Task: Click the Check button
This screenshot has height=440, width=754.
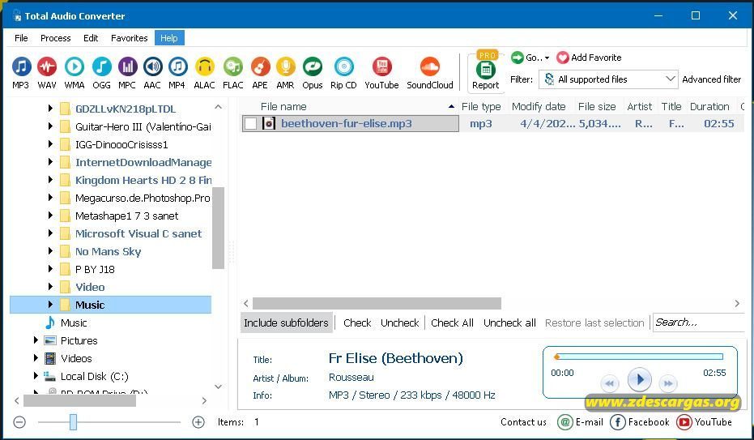Action: (357, 323)
